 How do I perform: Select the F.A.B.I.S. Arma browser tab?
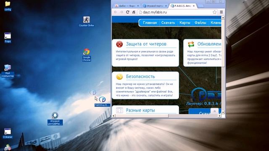183,6
